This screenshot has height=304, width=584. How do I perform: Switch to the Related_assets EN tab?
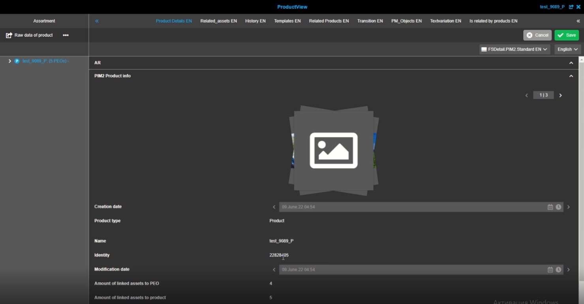(218, 21)
